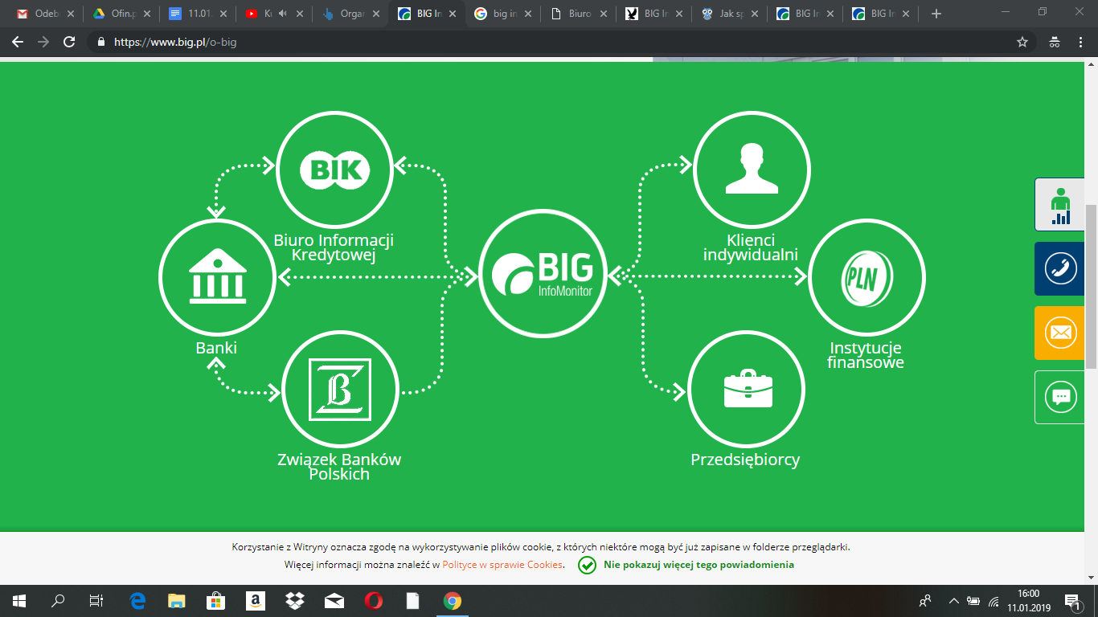Click the Związek Banków Polskich emblem
Viewport: 1098px width, 617px height.
pyautogui.click(x=340, y=390)
